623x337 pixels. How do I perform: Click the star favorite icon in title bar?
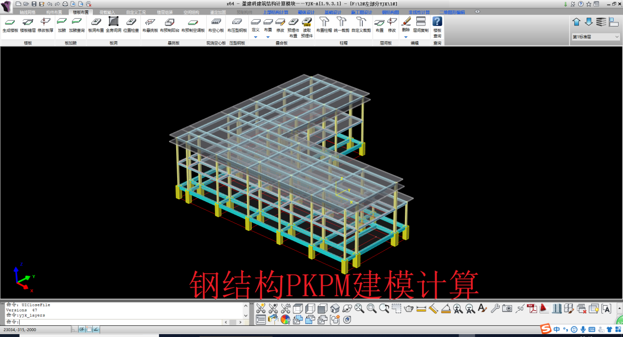tap(588, 4)
